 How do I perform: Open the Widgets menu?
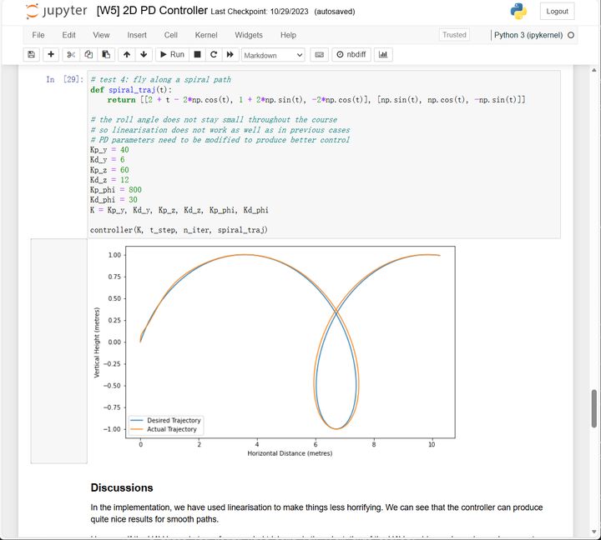click(x=248, y=35)
